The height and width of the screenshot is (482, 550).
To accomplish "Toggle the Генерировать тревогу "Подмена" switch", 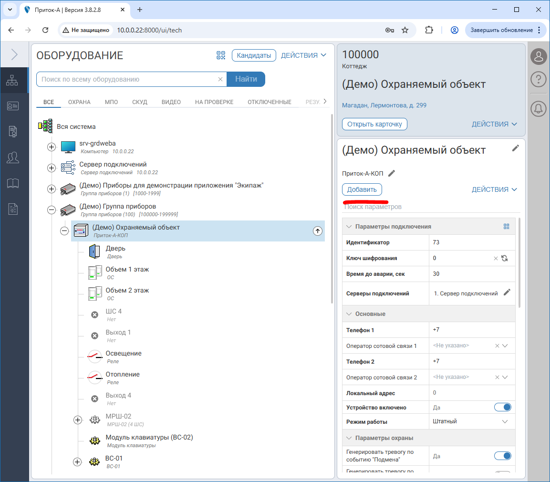I will coord(502,455).
